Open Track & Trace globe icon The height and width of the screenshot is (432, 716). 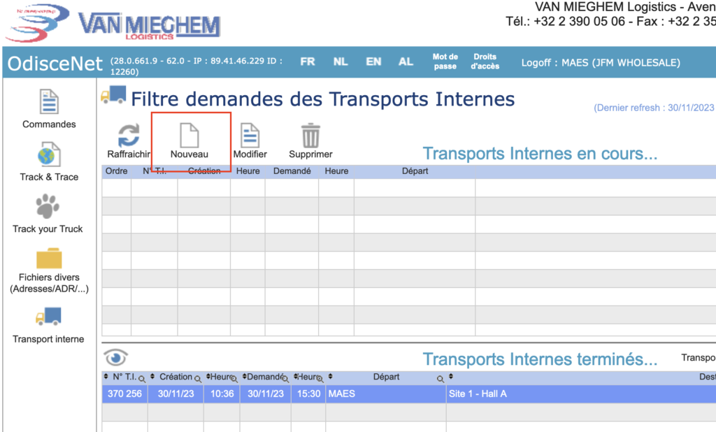[x=49, y=155]
